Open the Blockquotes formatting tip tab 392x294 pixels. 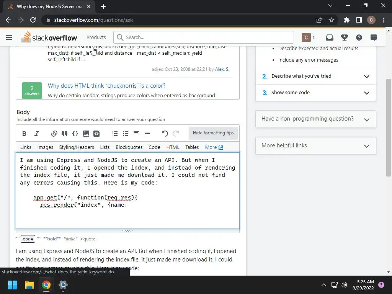pyautogui.click(x=129, y=147)
